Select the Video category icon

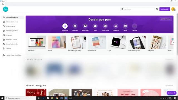[x=95, y=26]
